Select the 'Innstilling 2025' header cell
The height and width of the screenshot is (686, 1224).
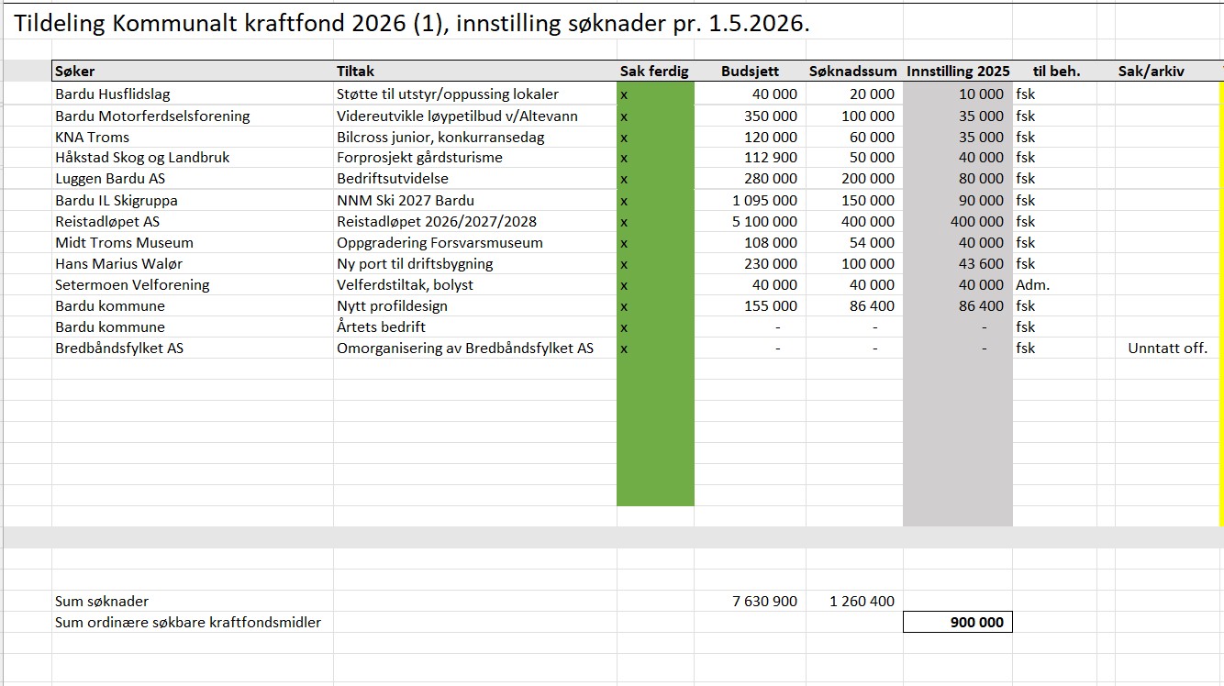(958, 72)
